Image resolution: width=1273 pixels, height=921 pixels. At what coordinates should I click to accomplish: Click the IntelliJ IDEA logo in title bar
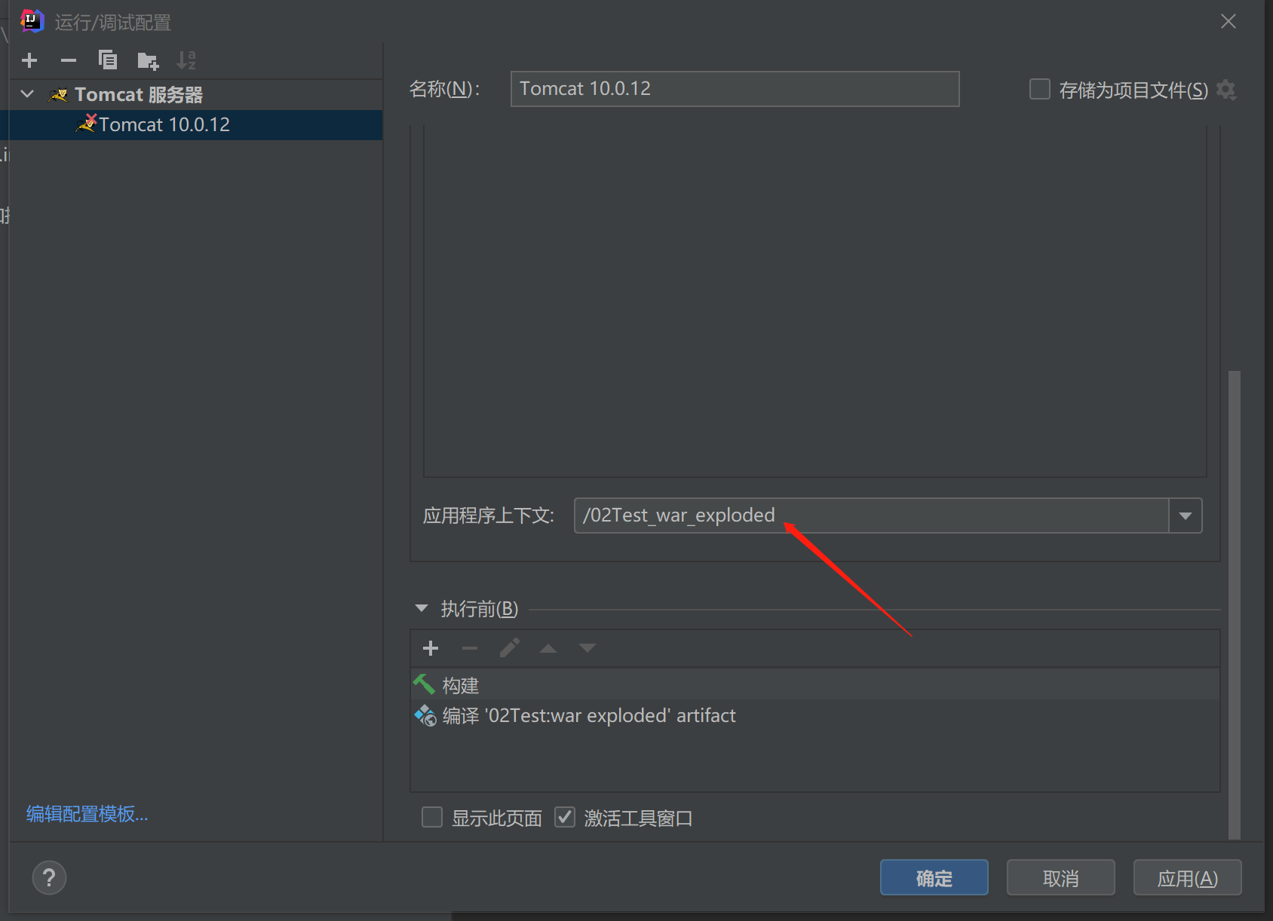32,21
